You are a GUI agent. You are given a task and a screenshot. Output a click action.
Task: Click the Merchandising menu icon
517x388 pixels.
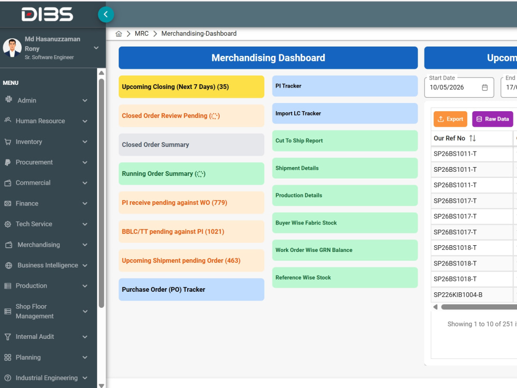tap(9, 245)
